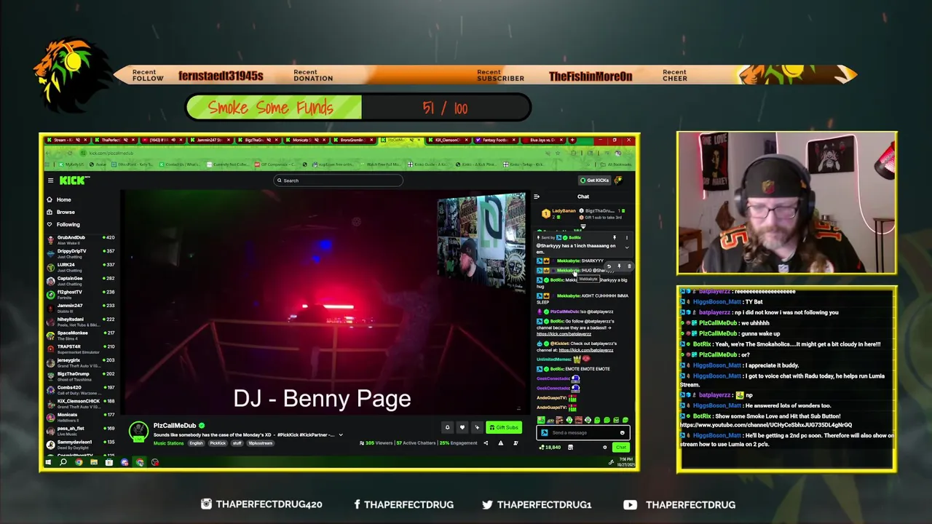Open f12ghostTV channel
932x524 pixels.
[x=81, y=294]
